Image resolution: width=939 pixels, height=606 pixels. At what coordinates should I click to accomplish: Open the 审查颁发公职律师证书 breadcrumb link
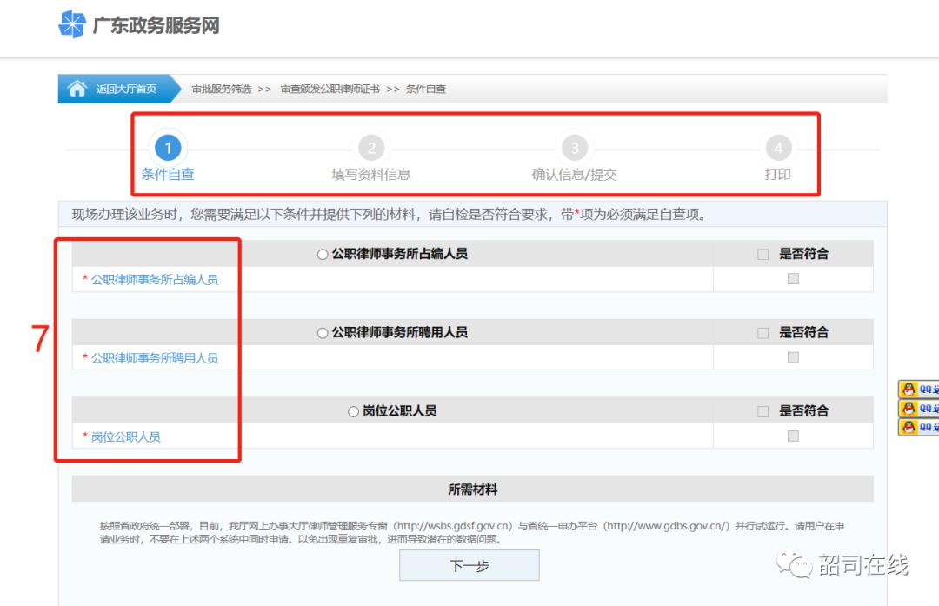point(330,90)
